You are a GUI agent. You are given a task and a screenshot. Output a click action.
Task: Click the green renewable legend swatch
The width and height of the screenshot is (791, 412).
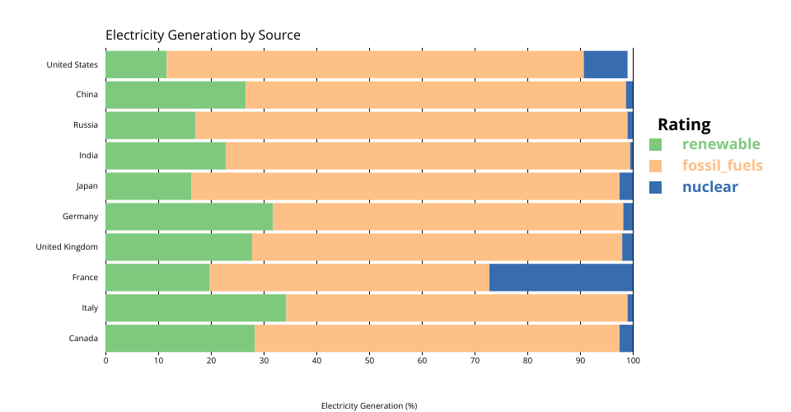pyautogui.click(x=656, y=144)
